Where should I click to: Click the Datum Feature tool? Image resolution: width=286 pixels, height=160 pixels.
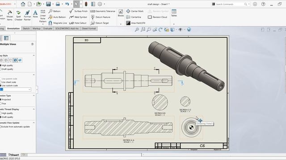(x=100, y=17)
